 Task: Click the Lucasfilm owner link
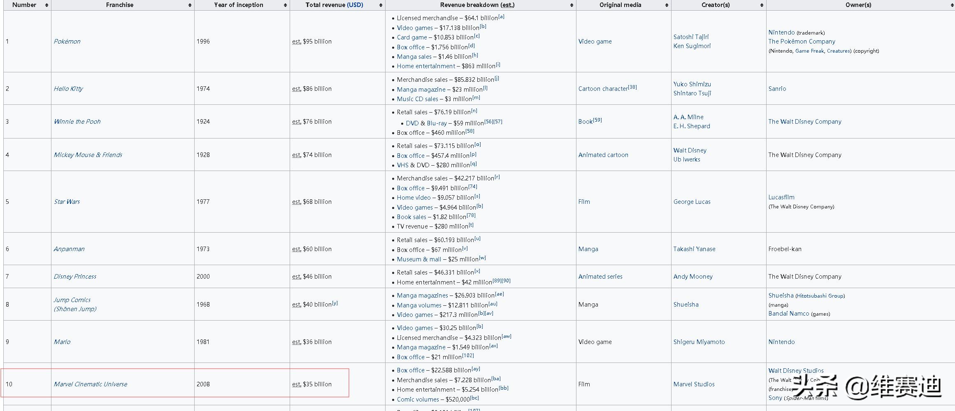click(x=781, y=197)
